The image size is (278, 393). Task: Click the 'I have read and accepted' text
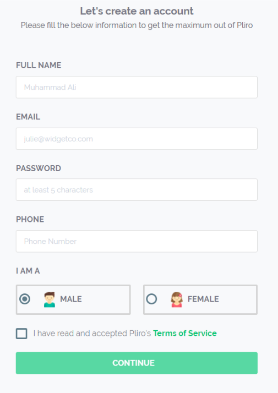click(92, 334)
